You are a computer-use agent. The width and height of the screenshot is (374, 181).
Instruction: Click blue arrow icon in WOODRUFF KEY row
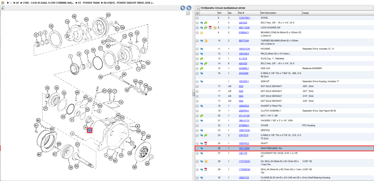pyautogui.click(x=201, y=153)
